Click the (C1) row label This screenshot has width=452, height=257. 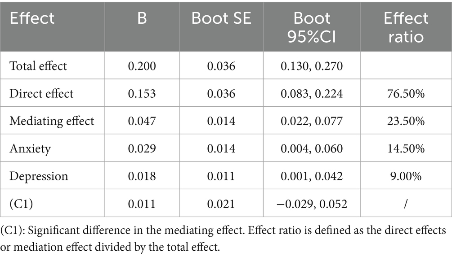[x=21, y=204]
